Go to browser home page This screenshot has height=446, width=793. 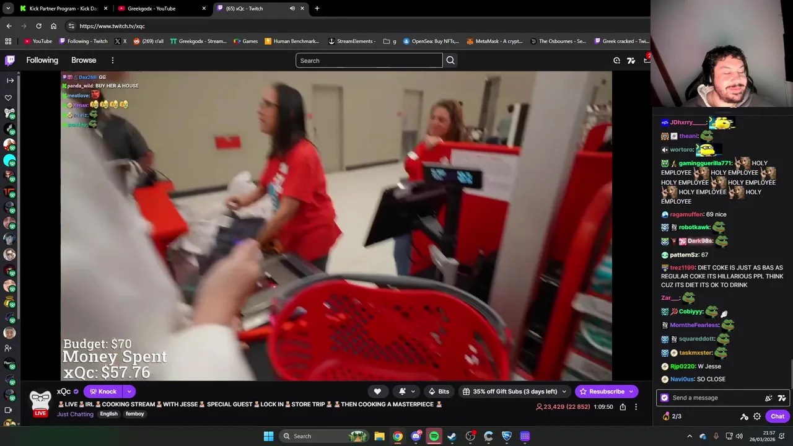[x=53, y=26]
